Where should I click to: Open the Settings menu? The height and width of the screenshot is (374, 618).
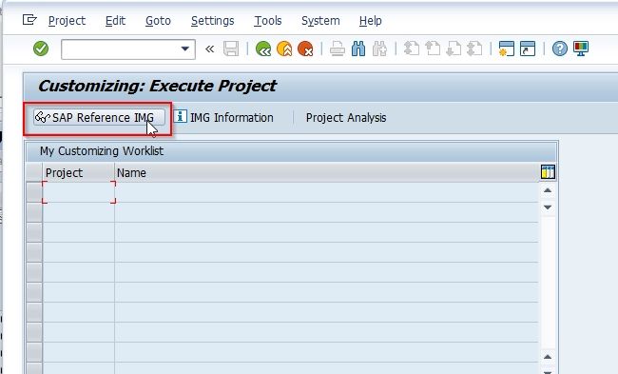(x=212, y=21)
